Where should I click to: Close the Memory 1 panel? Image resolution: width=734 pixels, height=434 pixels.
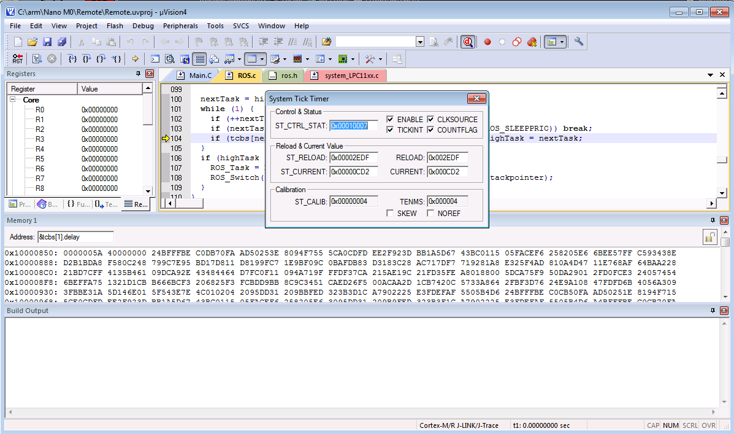coord(724,220)
